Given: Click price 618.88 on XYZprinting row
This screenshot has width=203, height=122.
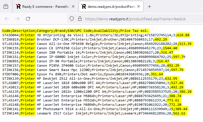Looking at the screenshot, I should click(x=183, y=35).
